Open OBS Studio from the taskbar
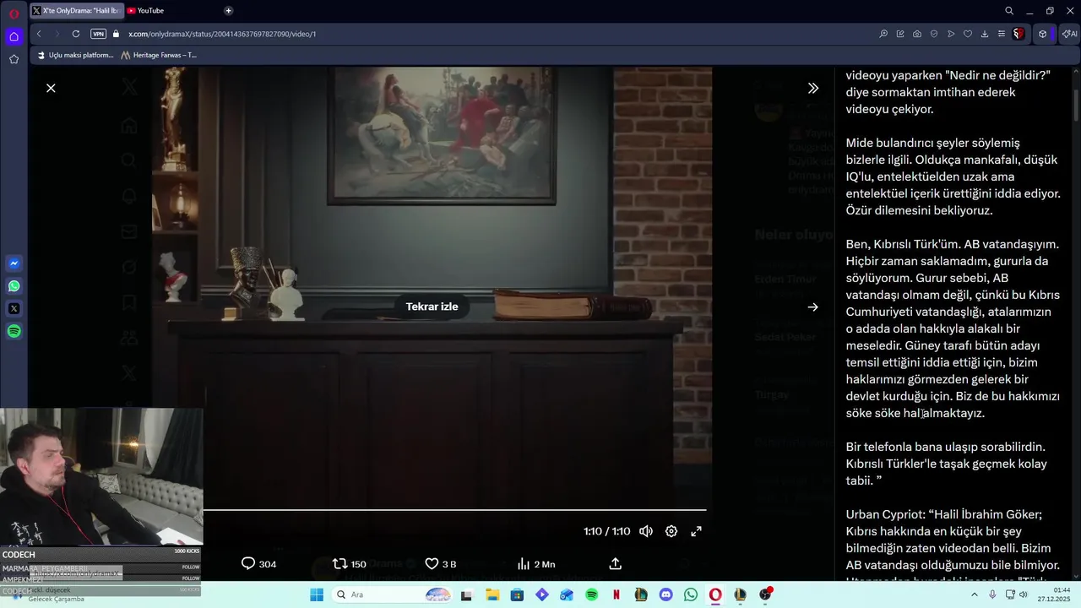Viewport: 1081px width, 608px height. 765,594
